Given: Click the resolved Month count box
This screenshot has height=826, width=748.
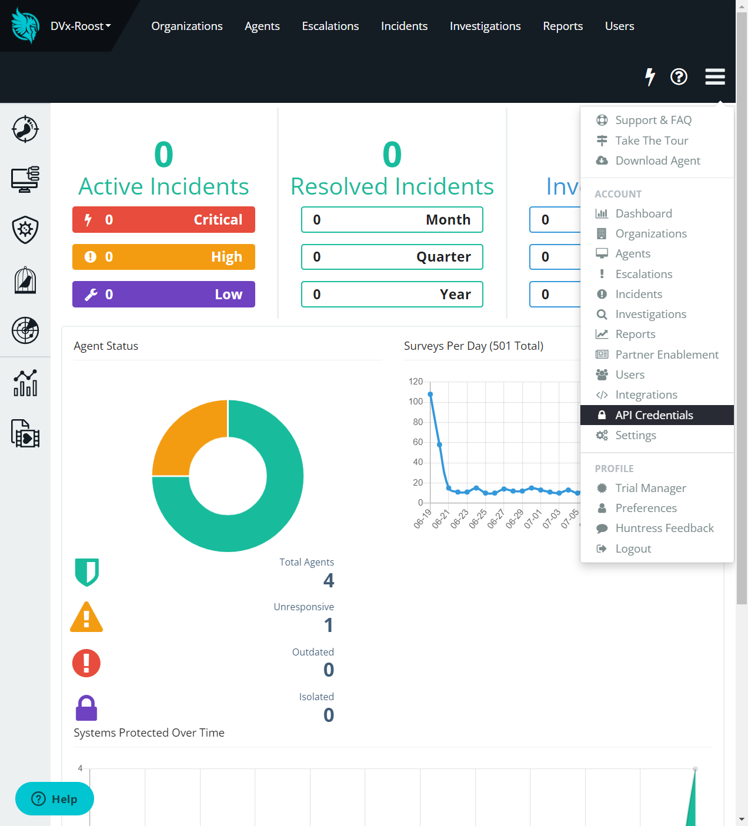Looking at the screenshot, I should click(392, 219).
